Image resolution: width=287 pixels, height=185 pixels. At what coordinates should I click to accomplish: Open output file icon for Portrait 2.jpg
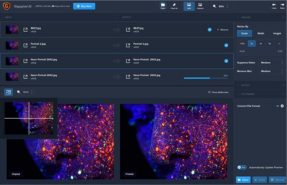[x=128, y=45]
